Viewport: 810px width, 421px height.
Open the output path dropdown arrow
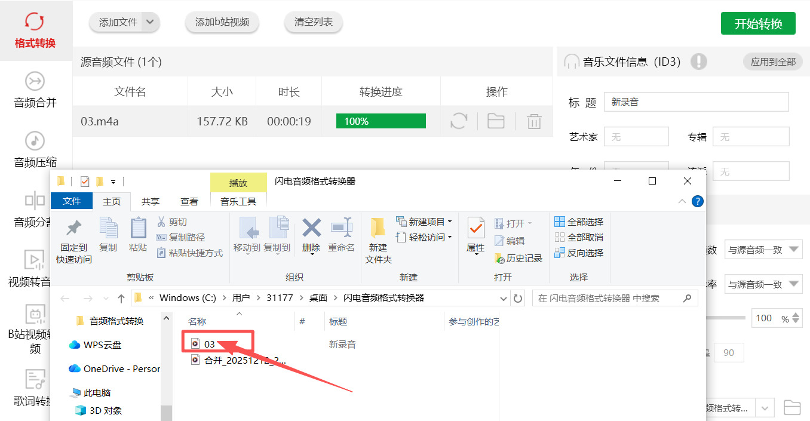pos(764,408)
